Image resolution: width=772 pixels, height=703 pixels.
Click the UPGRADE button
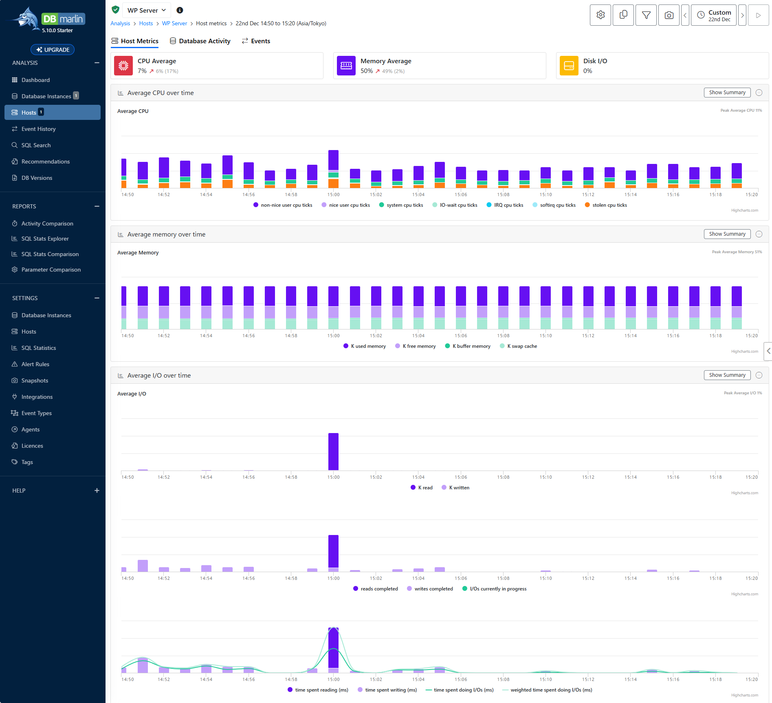[x=53, y=50]
